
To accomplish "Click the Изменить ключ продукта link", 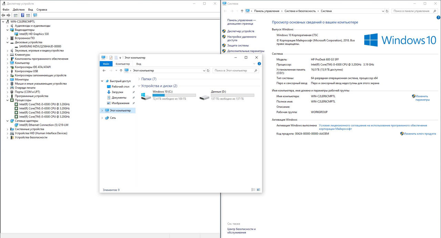I will [420, 134].
